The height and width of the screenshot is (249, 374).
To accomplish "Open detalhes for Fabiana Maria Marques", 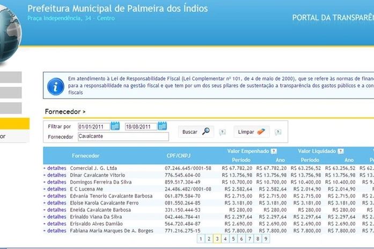I will click(x=56, y=231).
